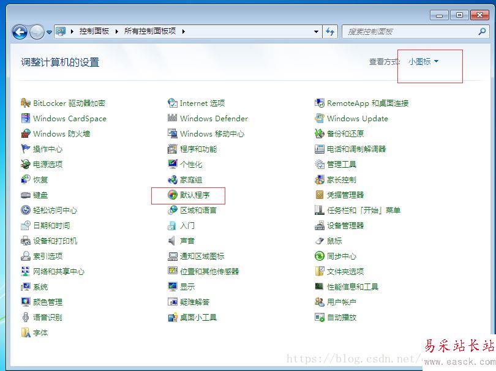This screenshot has width=496, height=371.
Task: Open 设备管理器 link
Action: [345, 225]
